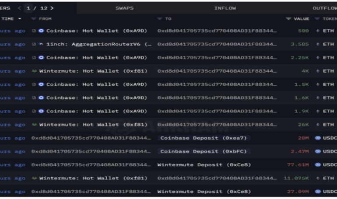Switch to the OUTFLOW tab
Image resolution: width=337 pixels, height=199 pixels.
(x=325, y=8)
